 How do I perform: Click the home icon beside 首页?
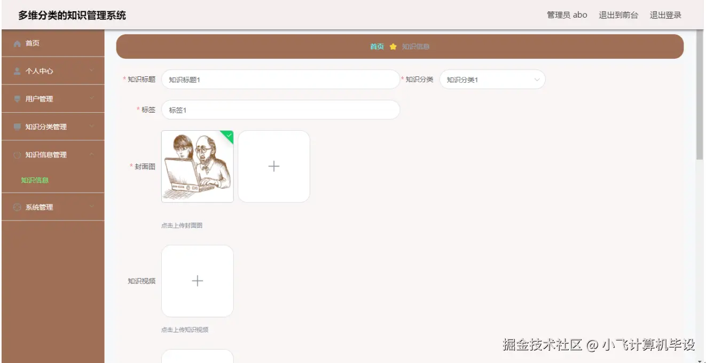[x=17, y=43]
